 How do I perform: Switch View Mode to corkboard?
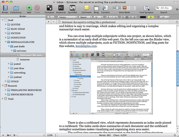(124, 8)
